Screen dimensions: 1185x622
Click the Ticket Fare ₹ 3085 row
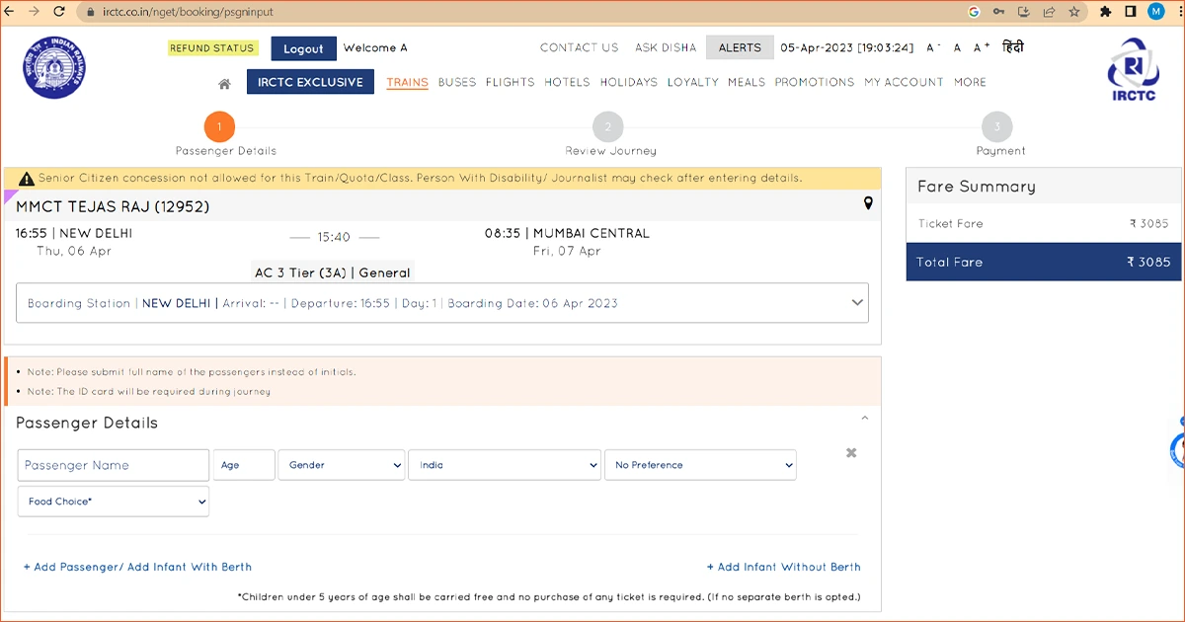1043,224
